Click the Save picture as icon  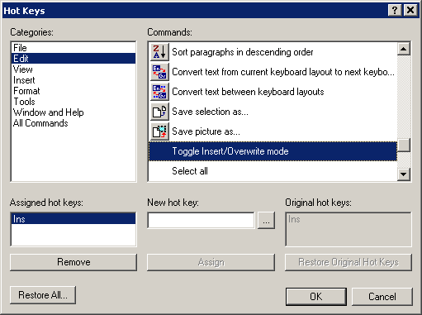[159, 131]
